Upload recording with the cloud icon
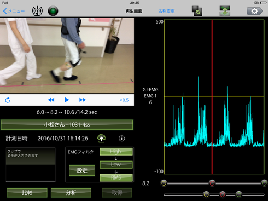The width and height of the screenshot is (268, 201). point(102,138)
